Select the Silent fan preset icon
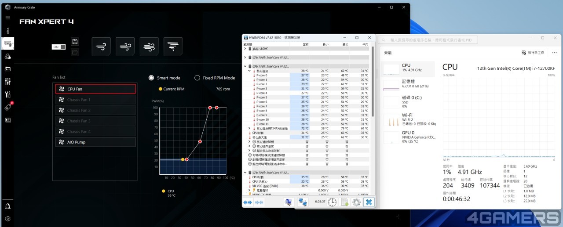Viewport: 563px width, 227px height. click(x=101, y=47)
